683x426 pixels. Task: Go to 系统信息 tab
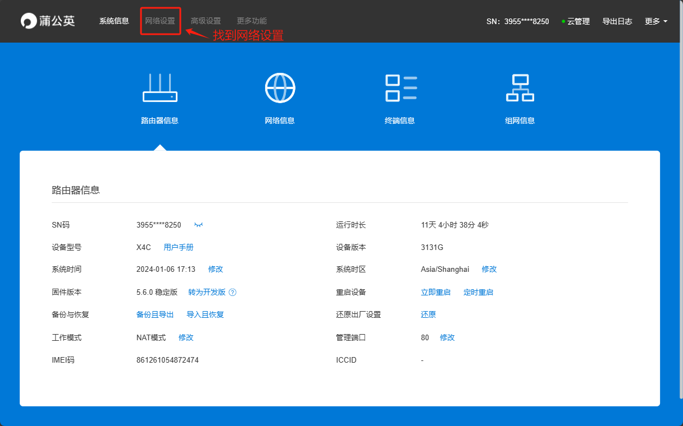[x=114, y=21]
